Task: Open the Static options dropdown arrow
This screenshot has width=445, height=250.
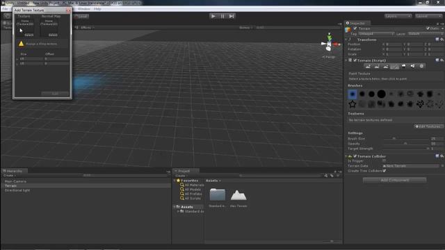Action: click(442, 28)
